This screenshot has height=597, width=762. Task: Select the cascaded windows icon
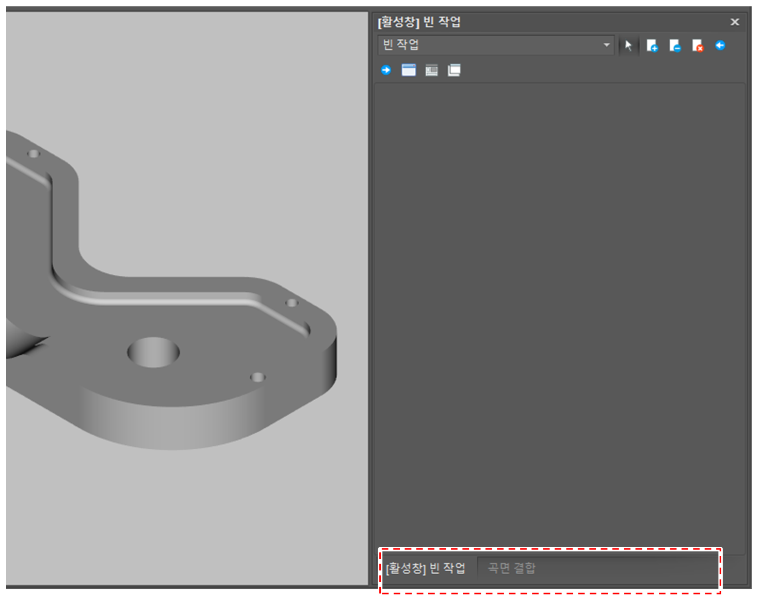click(x=454, y=70)
